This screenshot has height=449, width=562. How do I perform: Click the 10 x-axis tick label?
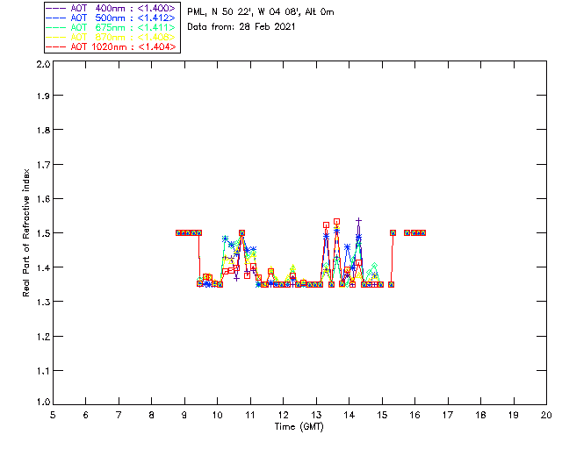click(x=217, y=415)
